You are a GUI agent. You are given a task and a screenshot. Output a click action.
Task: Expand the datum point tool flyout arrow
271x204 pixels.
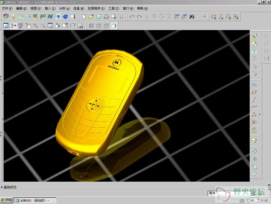260,114
